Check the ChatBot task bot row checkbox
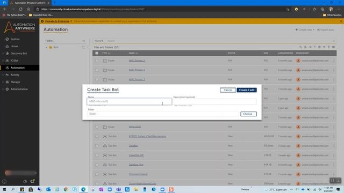The width and height of the screenshot is (344, 193). [97, 146]
